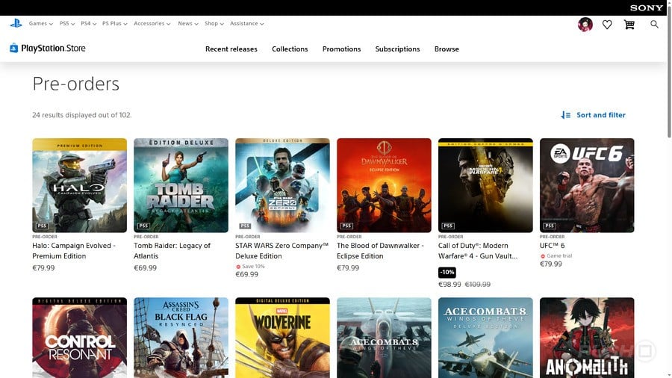Click the PlayStation Store bag logo
The width and height of the screenshot is (672, 378).
(13, 48)
